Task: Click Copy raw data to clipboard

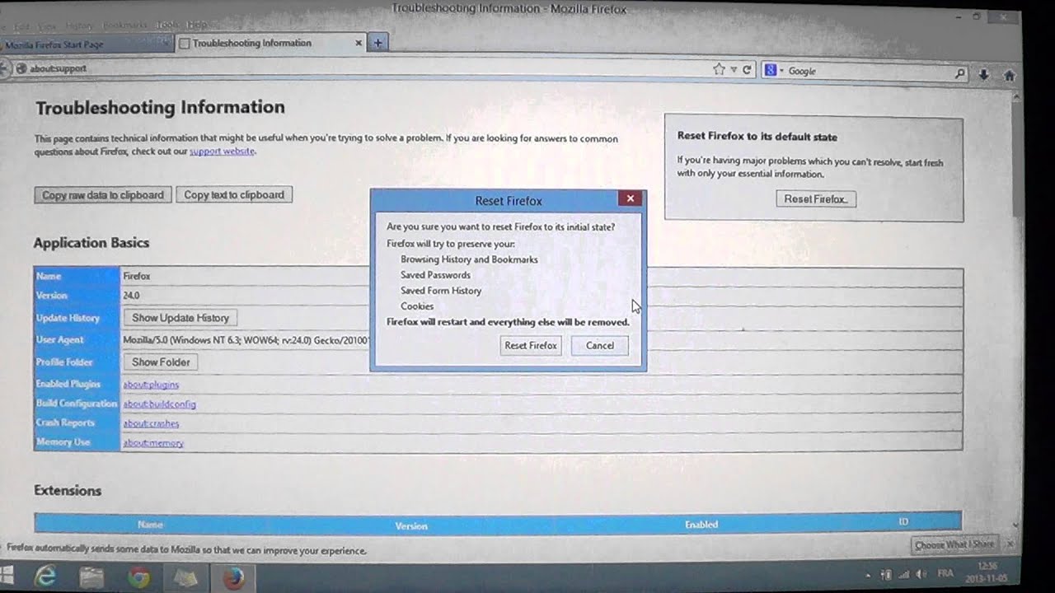Action: pyautogui.click(x=102, y=195)
